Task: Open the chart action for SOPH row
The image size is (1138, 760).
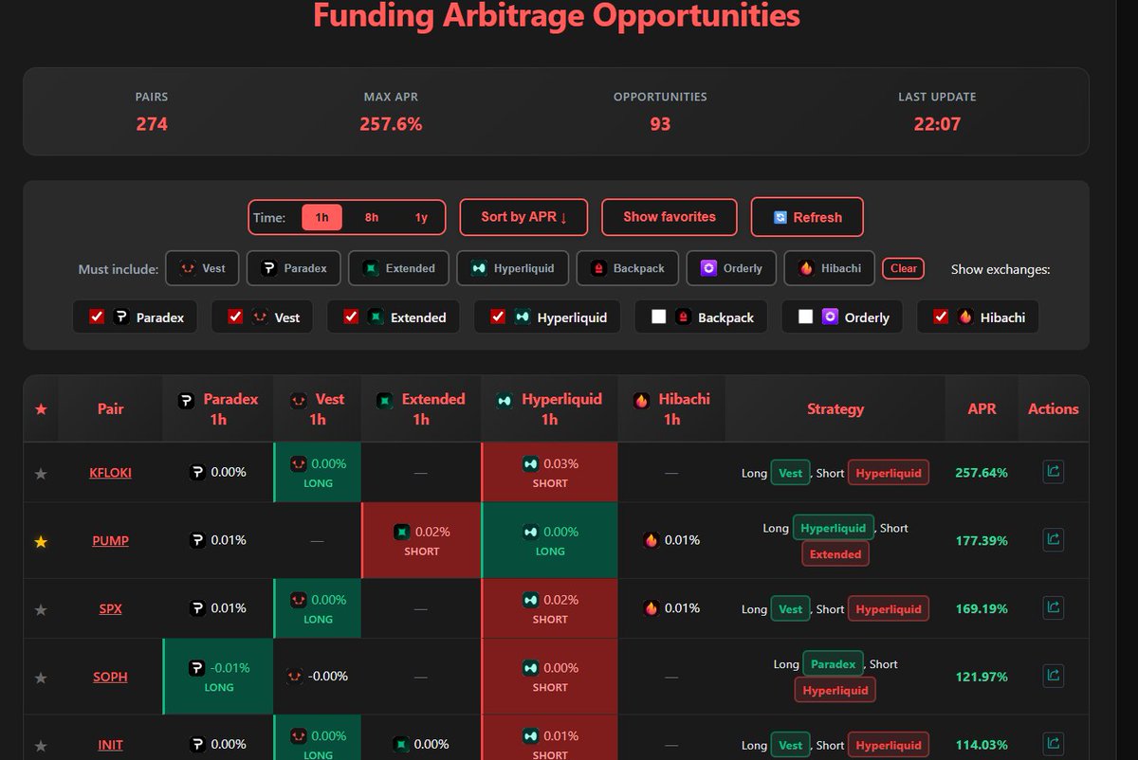Action: 1053,677
